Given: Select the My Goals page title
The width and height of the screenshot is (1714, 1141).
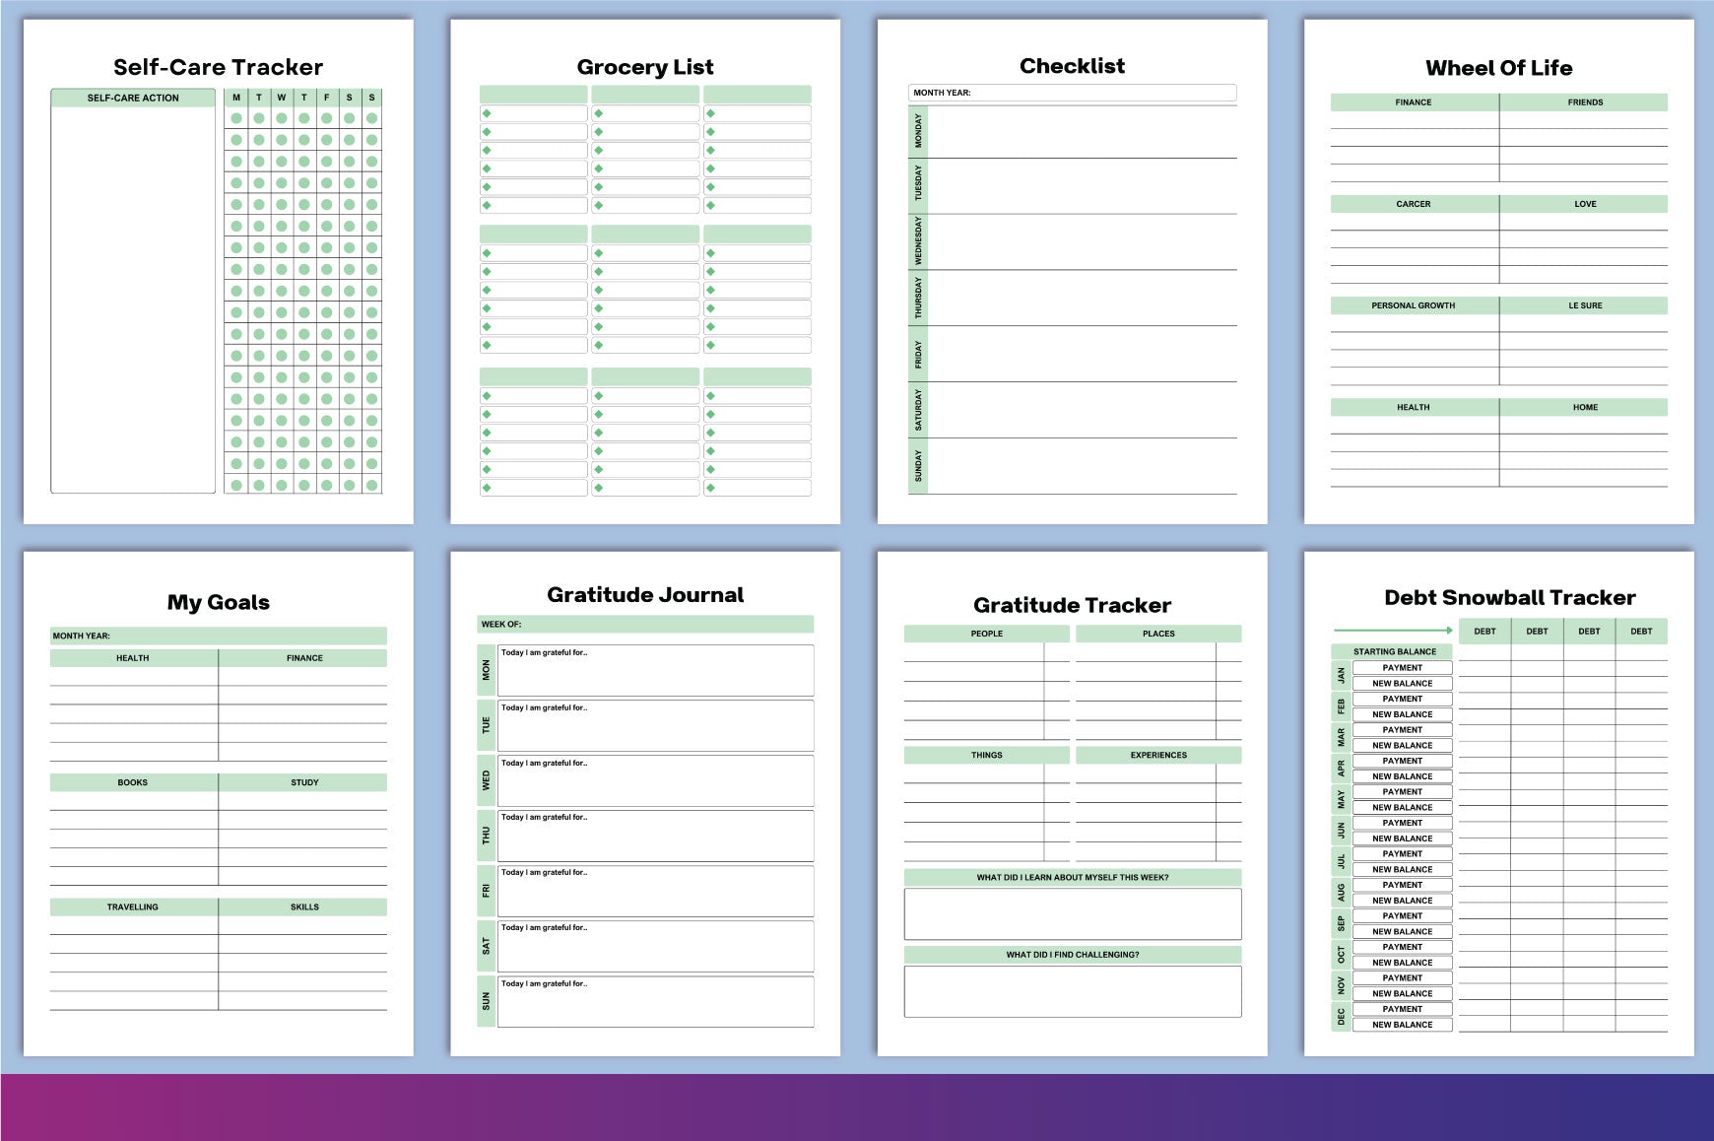Looking at the screenshot, I should point(219,602).
